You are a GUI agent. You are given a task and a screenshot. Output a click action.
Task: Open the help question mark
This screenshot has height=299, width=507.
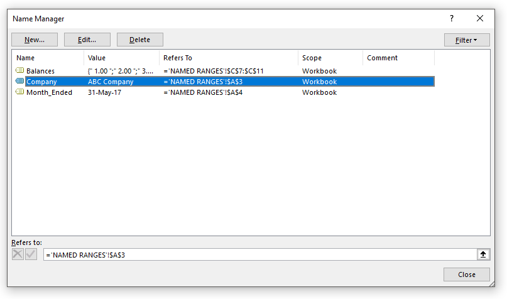[452, 18]
